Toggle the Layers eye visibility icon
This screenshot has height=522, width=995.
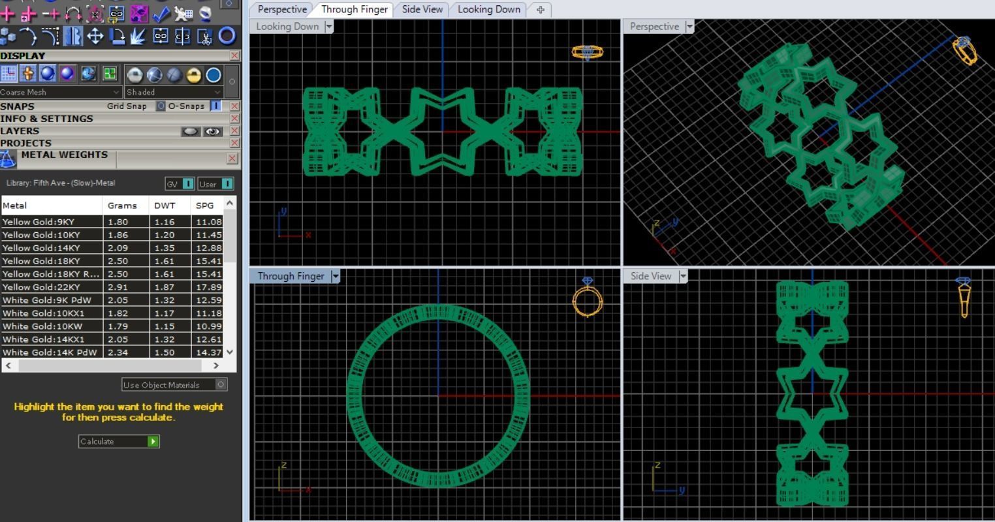[x=213, y=131]
